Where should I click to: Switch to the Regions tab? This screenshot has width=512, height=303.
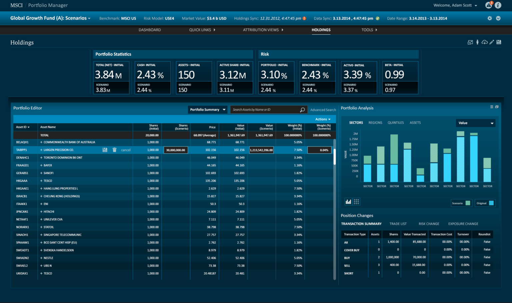tap(375, 123)
